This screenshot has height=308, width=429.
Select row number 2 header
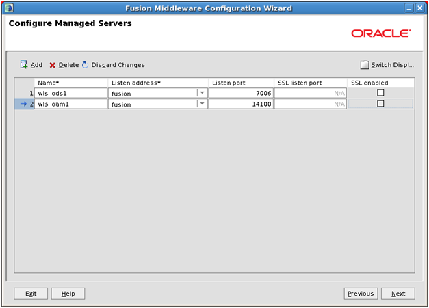(x=25, y=104)
